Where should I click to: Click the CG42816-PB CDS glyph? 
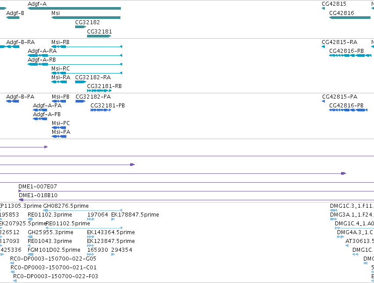coord(348,110)
